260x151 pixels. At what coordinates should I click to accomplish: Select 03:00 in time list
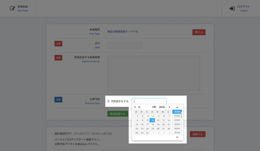pos(177,116)
